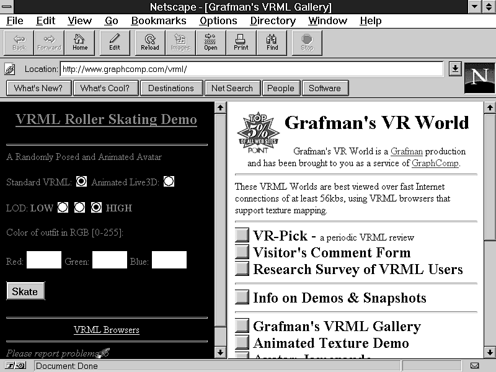Choose the HIGH level-of-detail radio button
The image size is (496, 372).
pyautogui.click(x=96, y=208)
